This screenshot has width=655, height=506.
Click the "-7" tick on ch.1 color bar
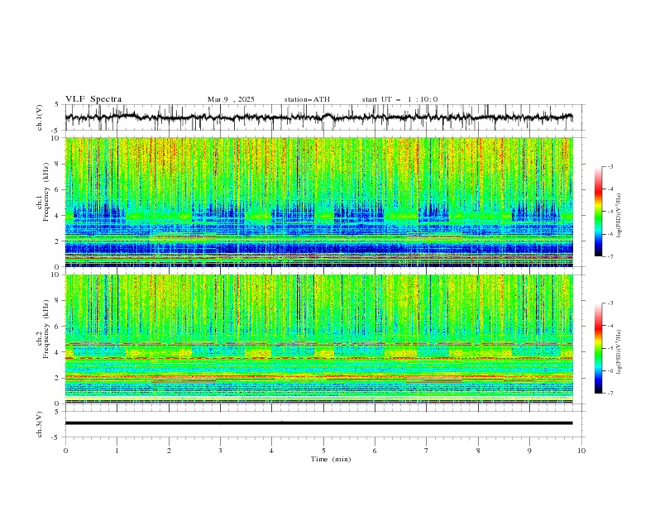coord(610,256)
